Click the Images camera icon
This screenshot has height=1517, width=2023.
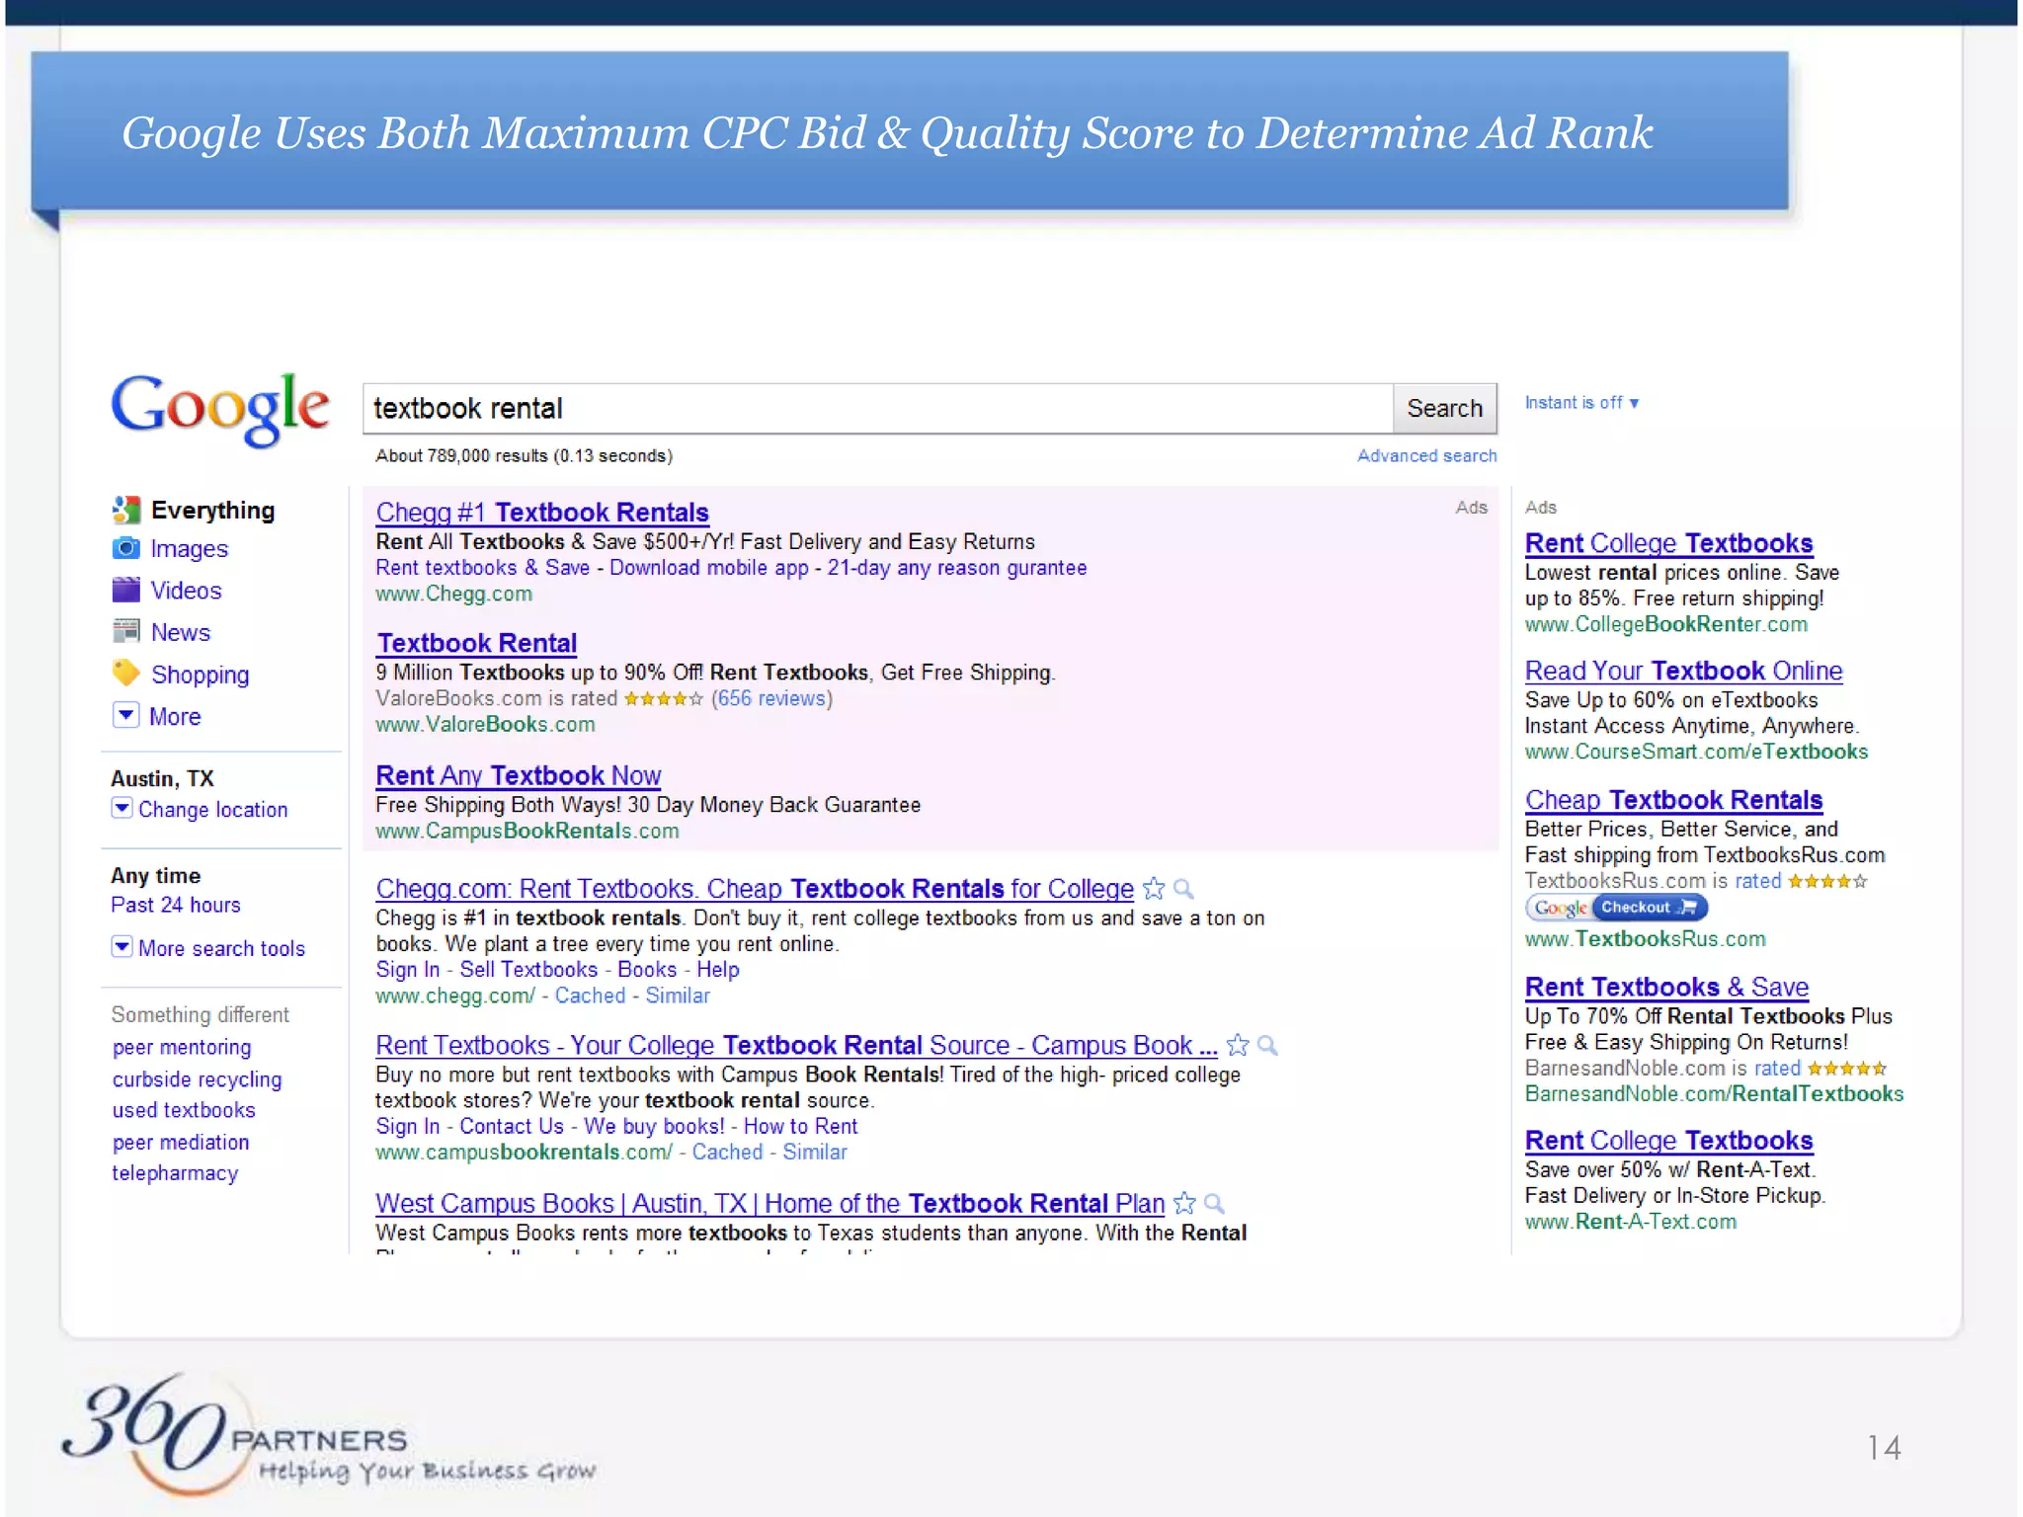[125, 548]
